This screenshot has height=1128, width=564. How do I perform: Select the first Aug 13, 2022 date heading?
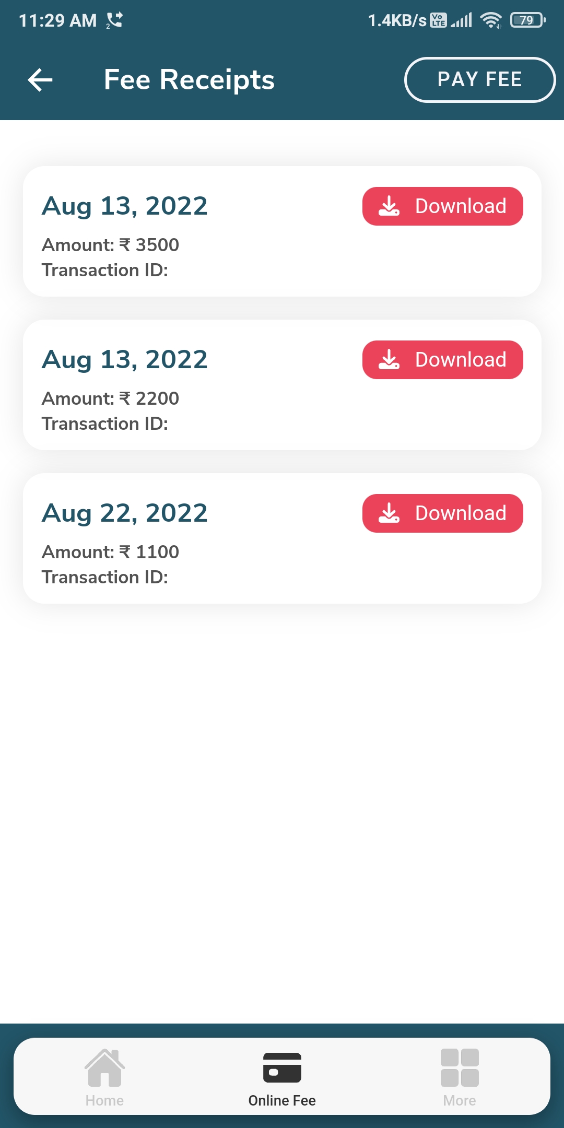[125, 206]
